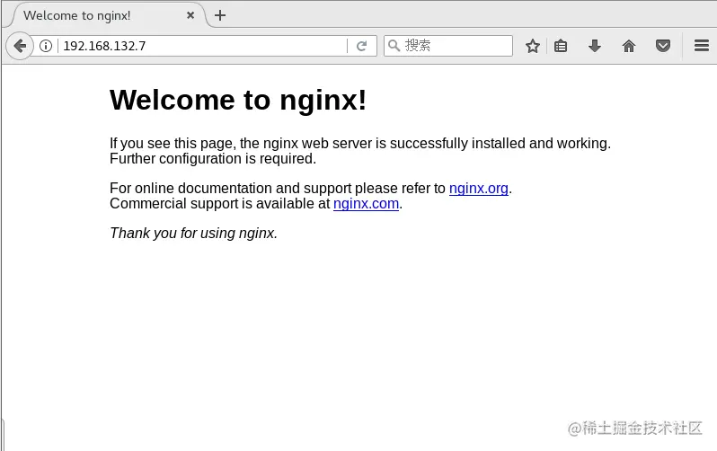Click the text 'Thank you for using nginx.'
This screenshot has width=717, height=451.
[193, 233]
